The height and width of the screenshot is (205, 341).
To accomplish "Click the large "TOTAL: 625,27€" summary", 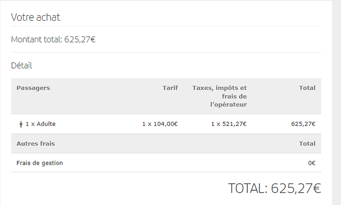I will coord(274,188).
